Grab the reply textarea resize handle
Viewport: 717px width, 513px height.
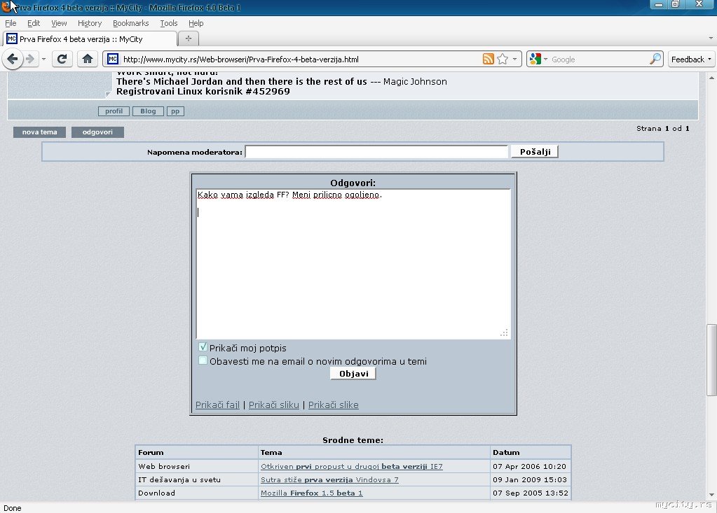click(504, 332)
